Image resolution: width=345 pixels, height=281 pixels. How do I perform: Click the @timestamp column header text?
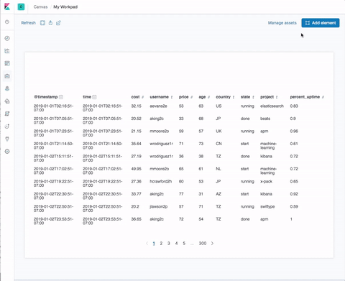click(45, 97)
